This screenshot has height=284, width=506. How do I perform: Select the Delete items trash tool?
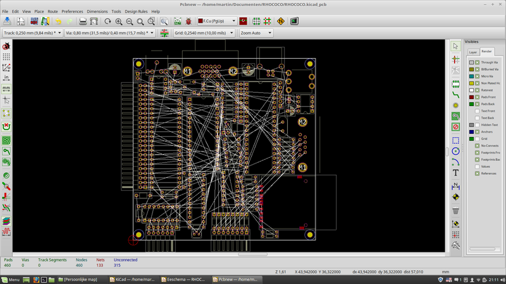(455, 211)
